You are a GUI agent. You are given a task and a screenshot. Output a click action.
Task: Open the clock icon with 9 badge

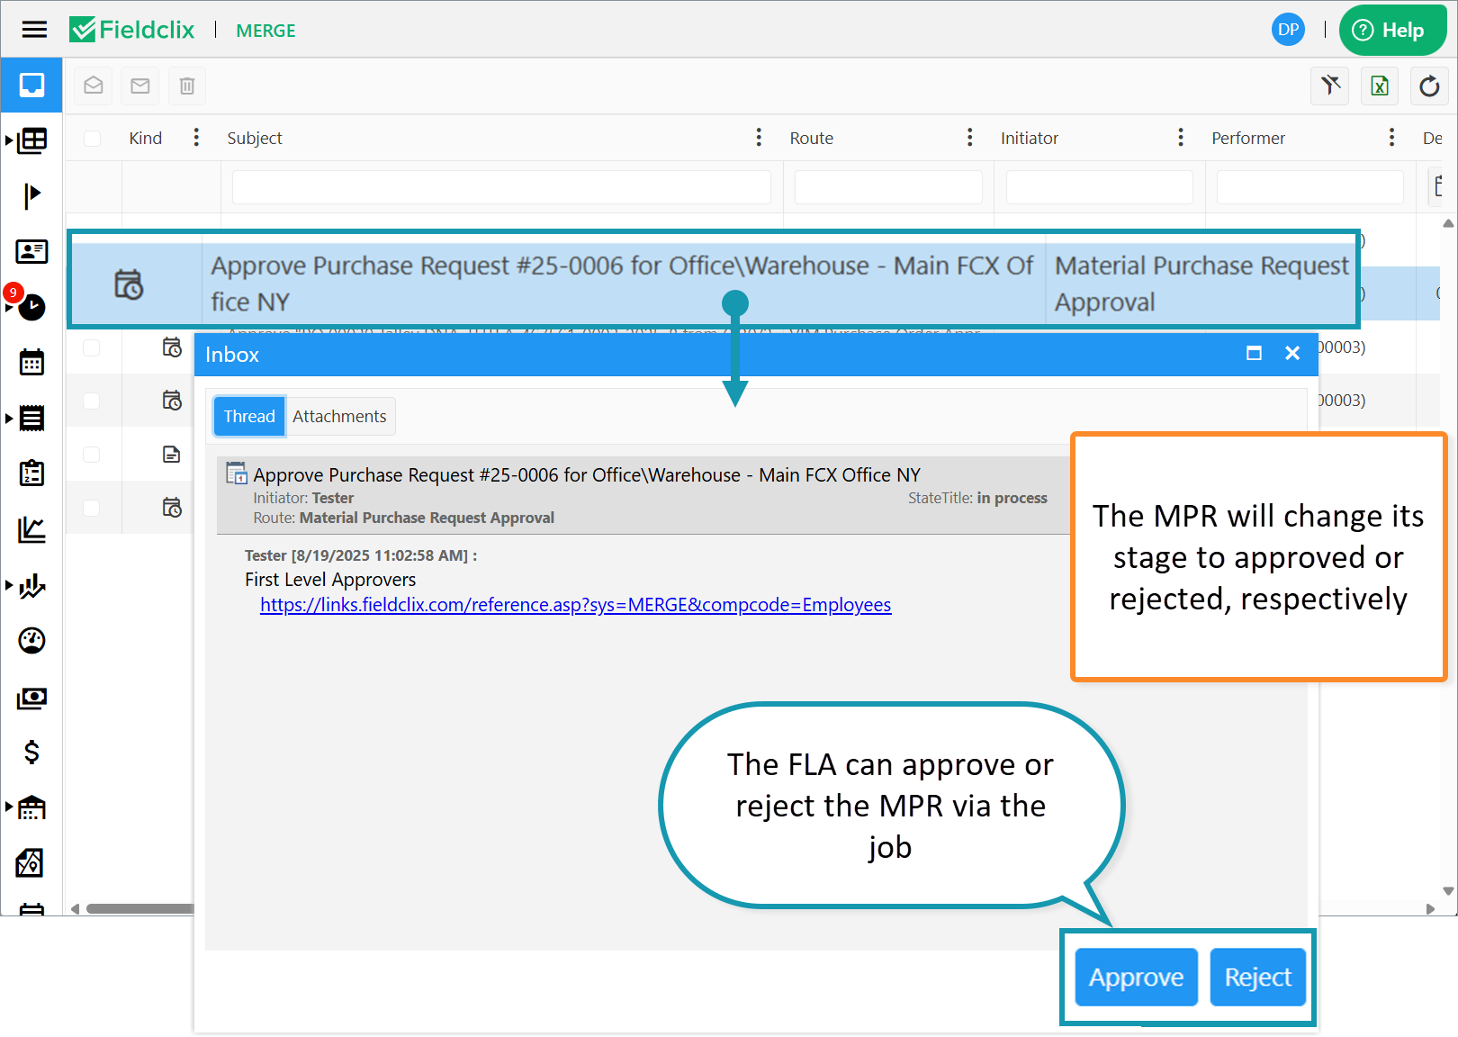pyautogui.click(x=31, y=307)
